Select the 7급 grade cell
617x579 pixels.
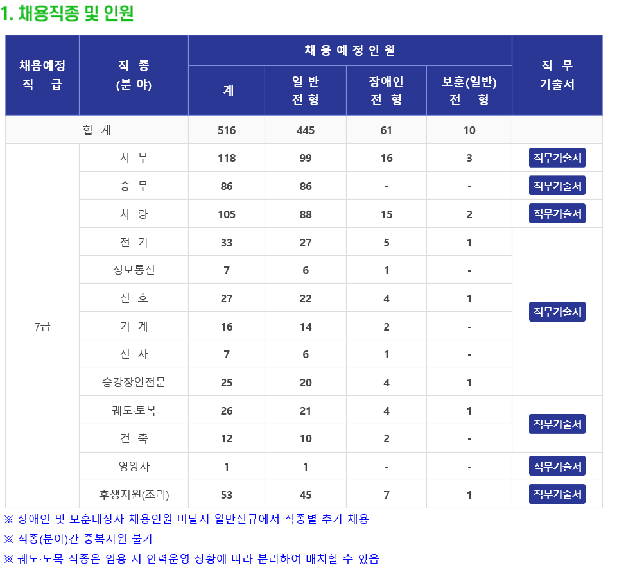tap(42, 326)
